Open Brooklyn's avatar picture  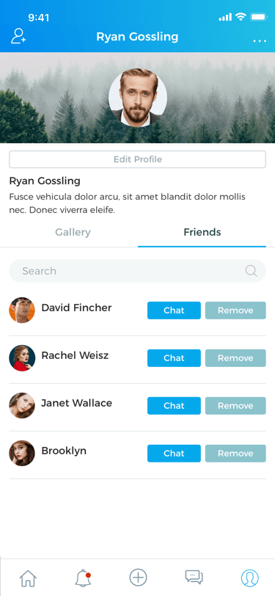(x=22, y=453)
